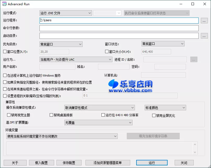Click the 运行 button to launch program
Screen dimensions: 211x168
click(152, 162)
